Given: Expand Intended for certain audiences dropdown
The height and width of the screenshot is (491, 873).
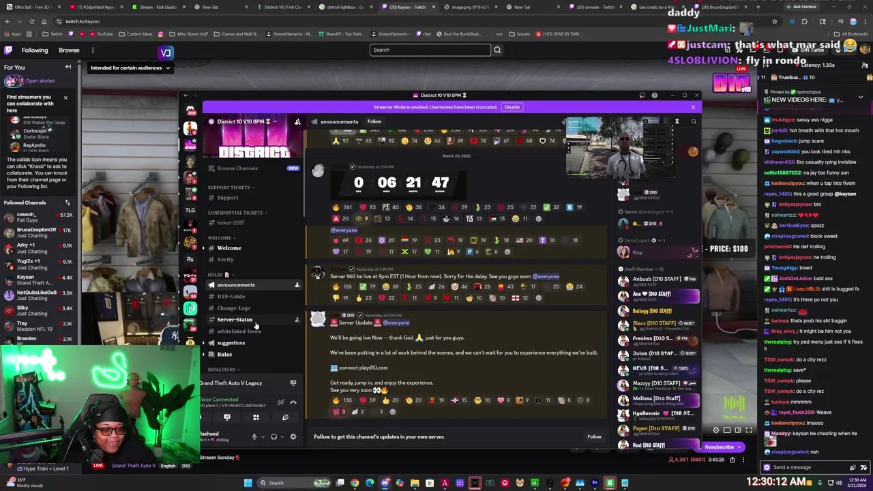Looking at the screenshot, I should [x=130, y=68].
